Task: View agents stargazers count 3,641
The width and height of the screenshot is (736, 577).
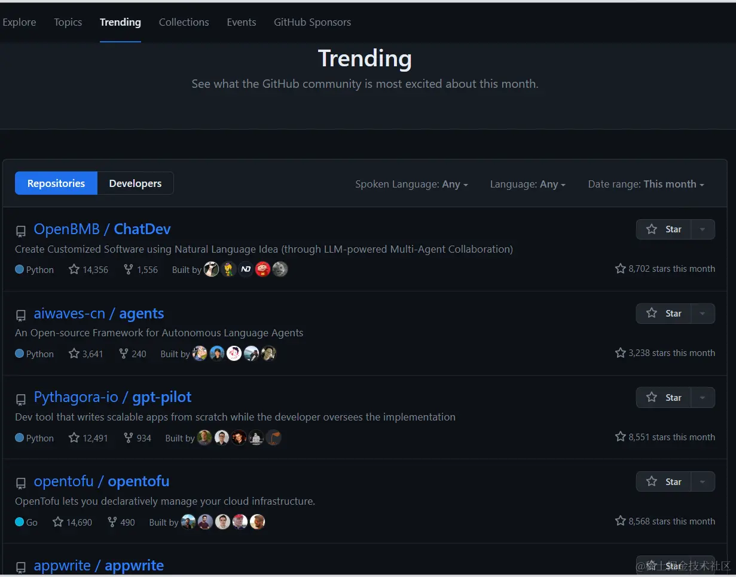Action: coord(86,354)
